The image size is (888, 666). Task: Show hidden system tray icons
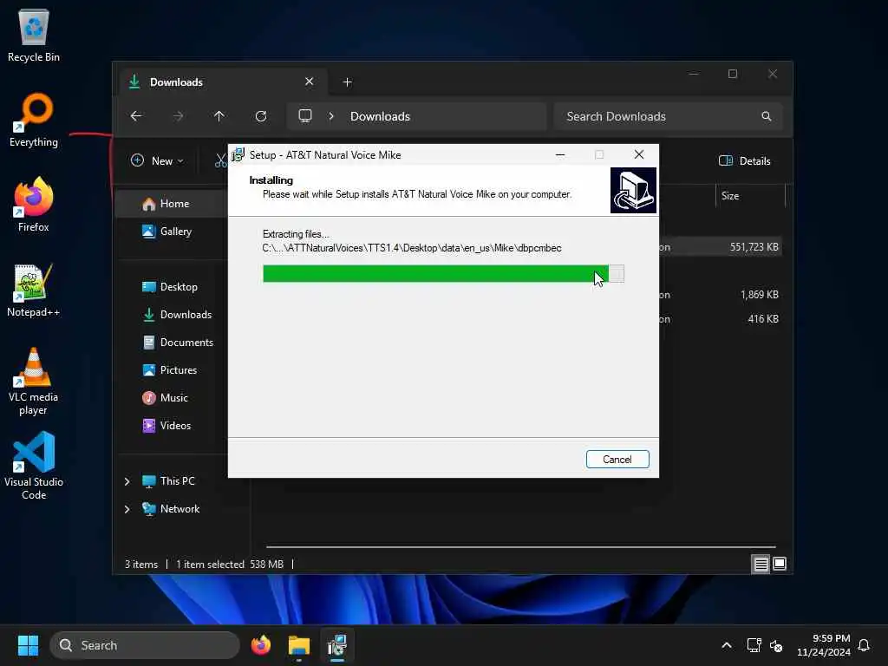(727, 645)
